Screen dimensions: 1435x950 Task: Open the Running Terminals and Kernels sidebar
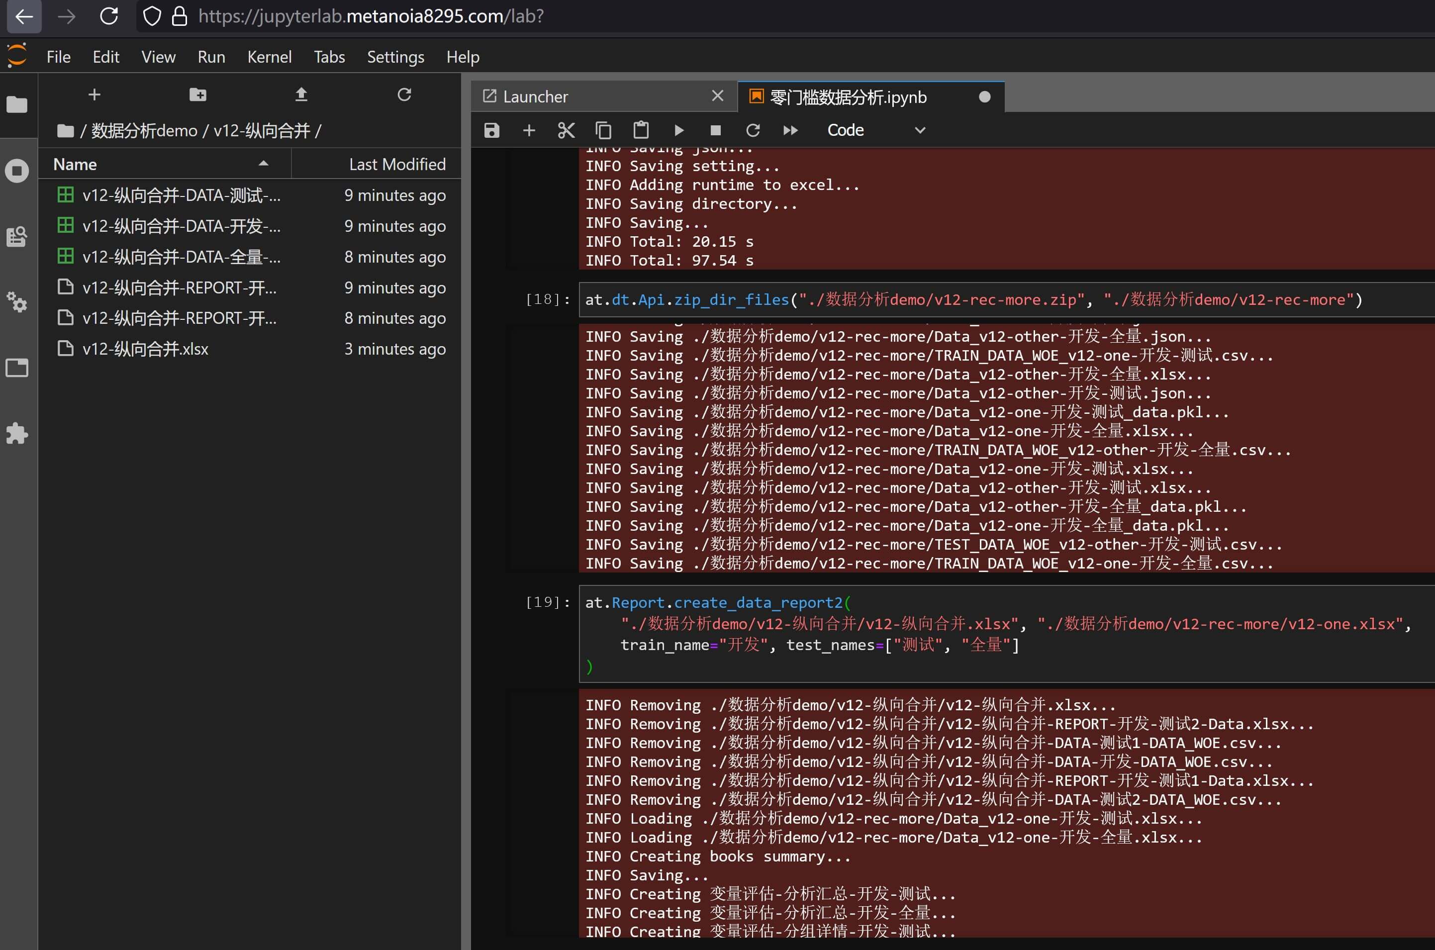tap(17, 171)
